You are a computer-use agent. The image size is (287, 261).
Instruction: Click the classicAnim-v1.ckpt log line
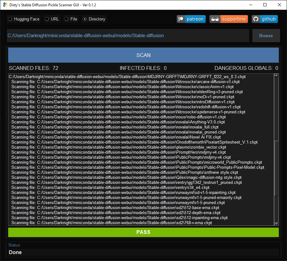point(123,87)
